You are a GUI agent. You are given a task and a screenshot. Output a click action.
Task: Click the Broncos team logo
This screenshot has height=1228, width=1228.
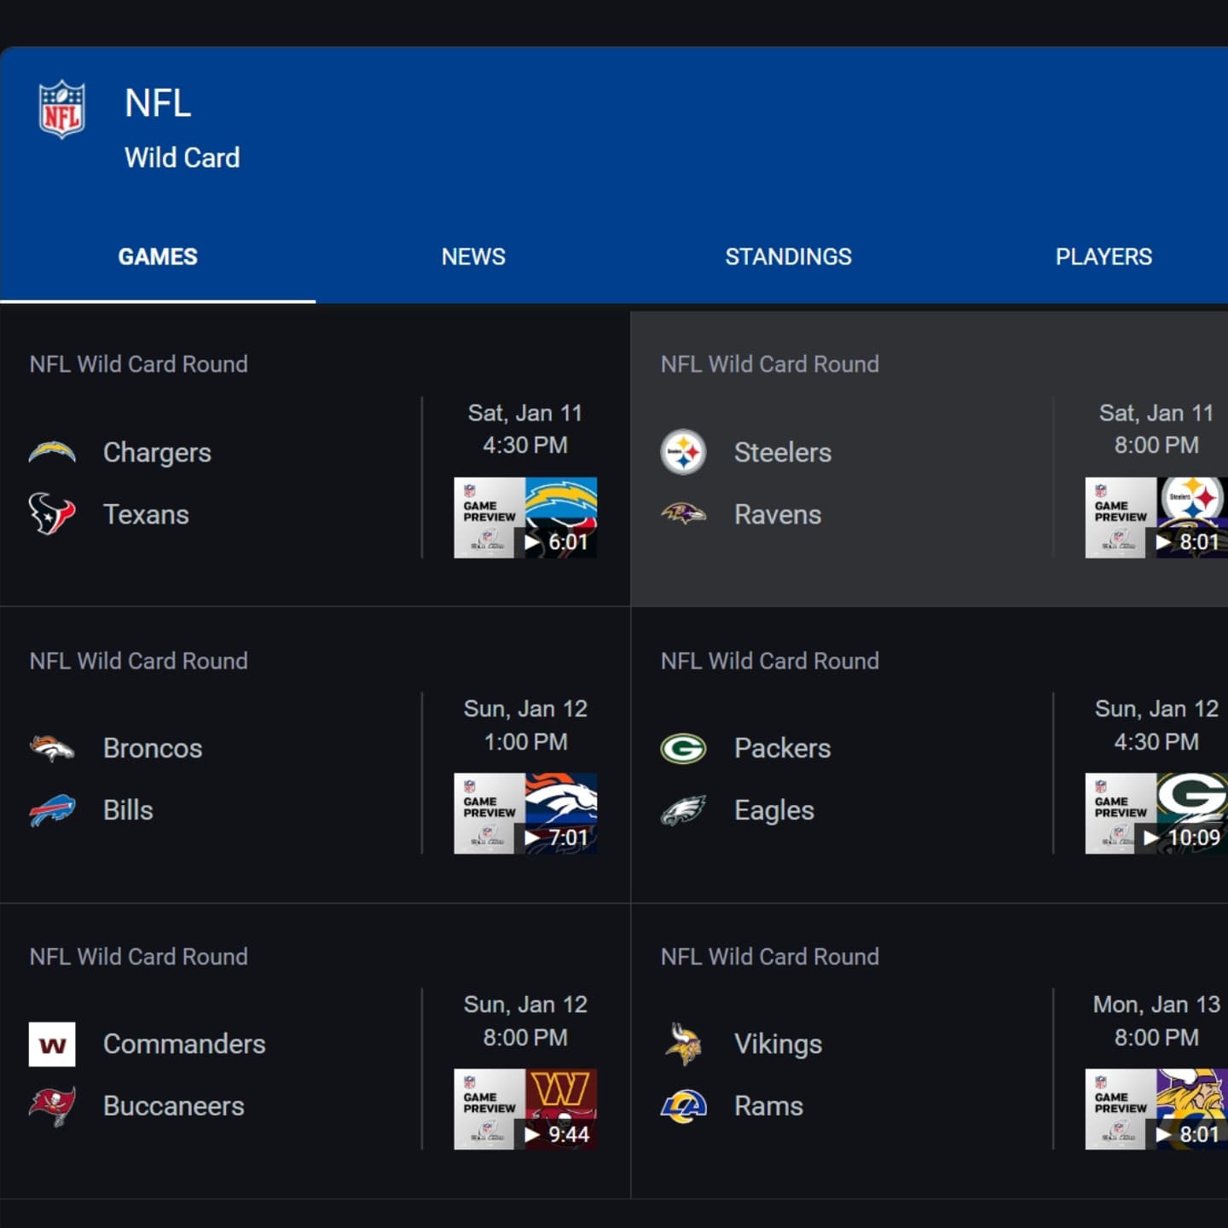(52, 748)
